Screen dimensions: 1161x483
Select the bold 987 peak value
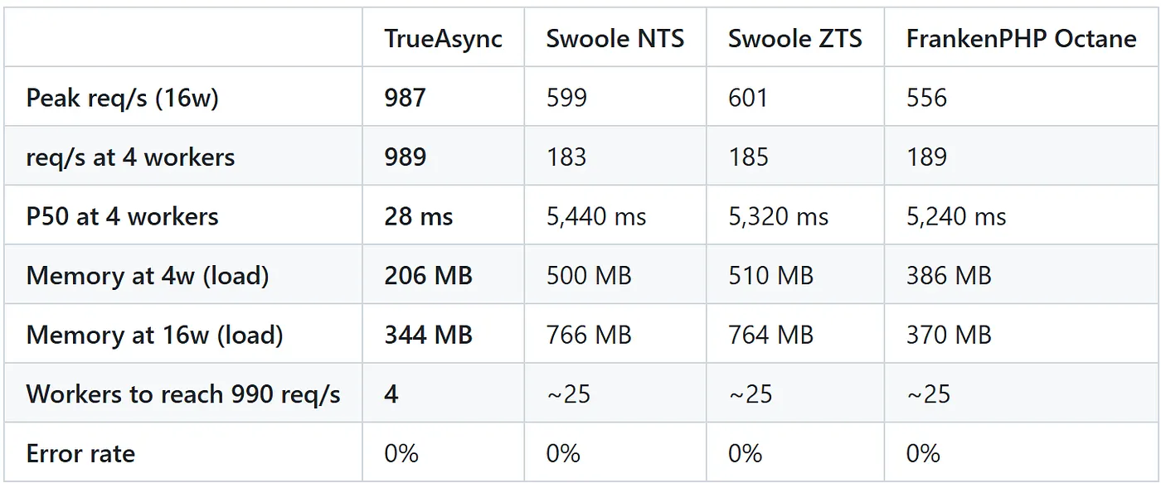(x=405, y=98)
